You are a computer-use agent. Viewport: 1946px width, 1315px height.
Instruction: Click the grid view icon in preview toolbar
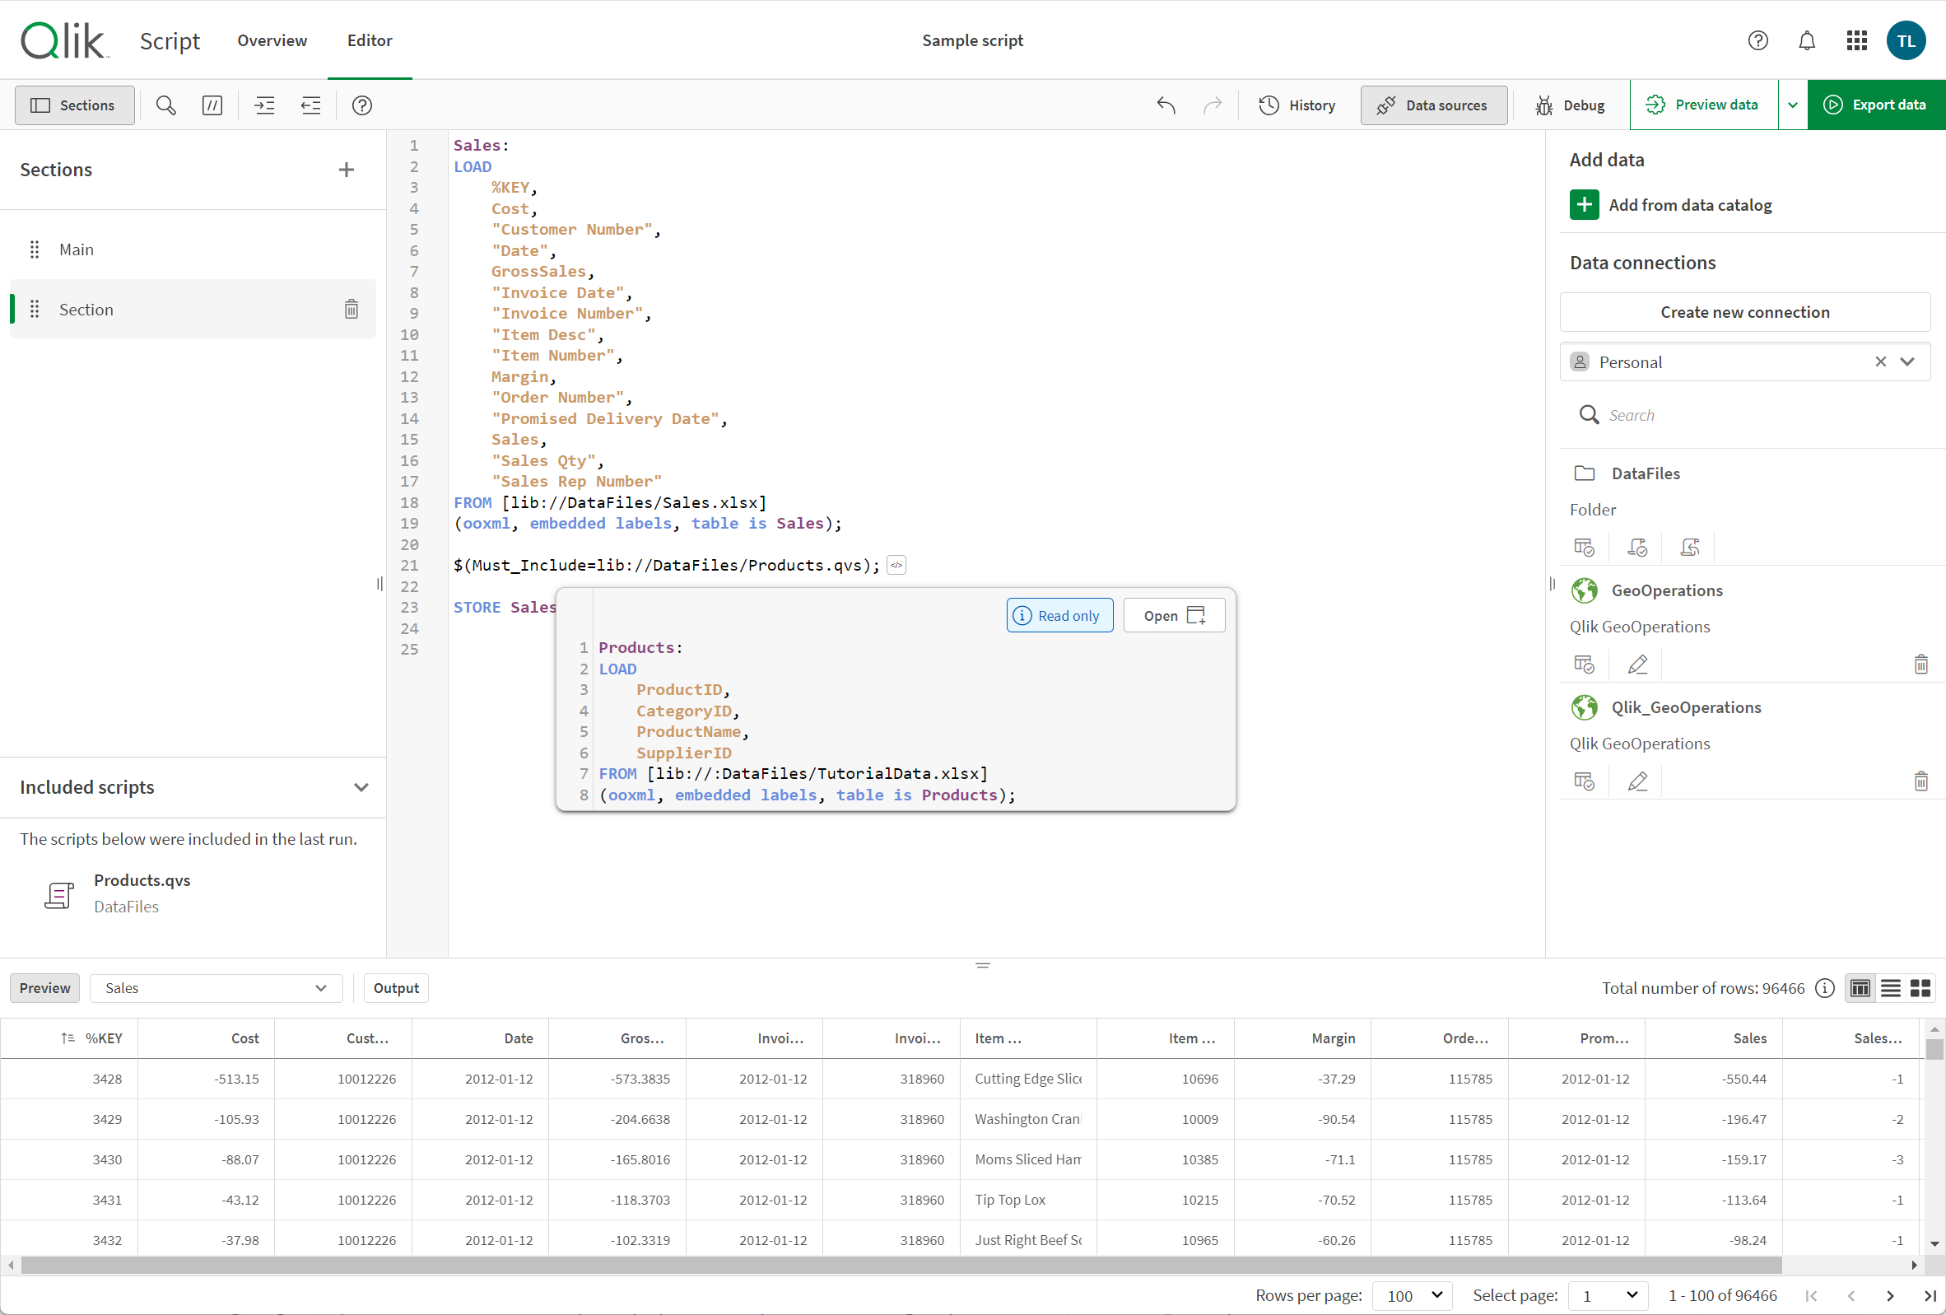(x=1921, y=988)
